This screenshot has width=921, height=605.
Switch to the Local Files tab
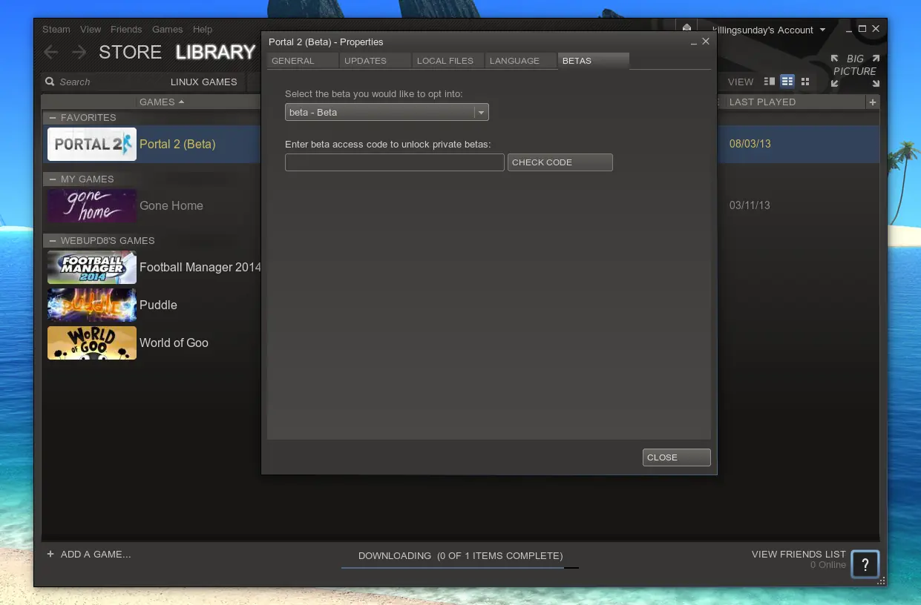coord(448,61)
